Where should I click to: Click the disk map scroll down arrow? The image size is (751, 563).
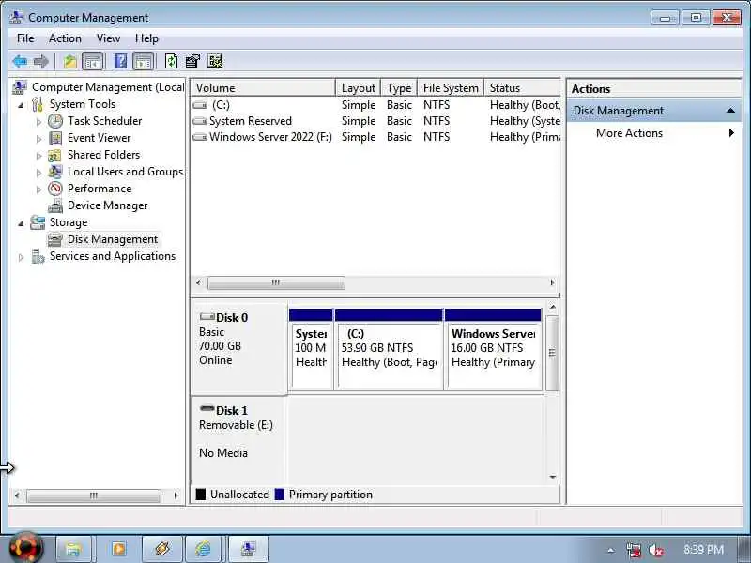[553, 477]
